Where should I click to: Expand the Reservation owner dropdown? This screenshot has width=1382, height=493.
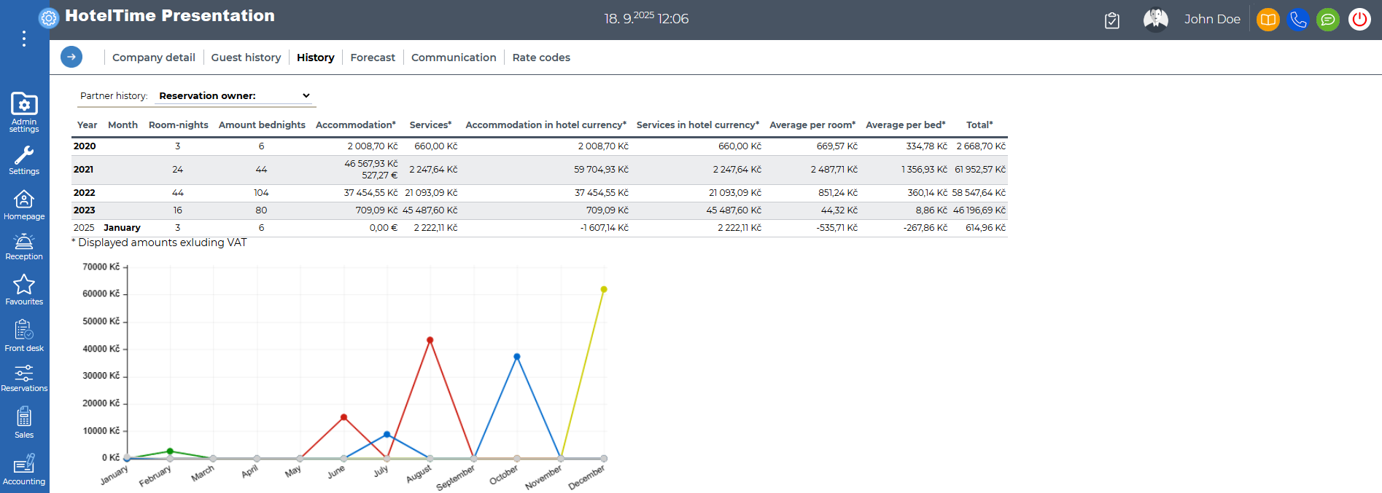tap(235, 95)
